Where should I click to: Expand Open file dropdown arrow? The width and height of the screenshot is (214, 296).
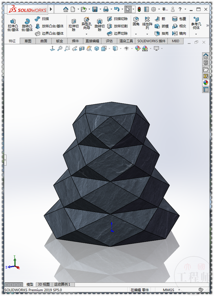point(89,9)
